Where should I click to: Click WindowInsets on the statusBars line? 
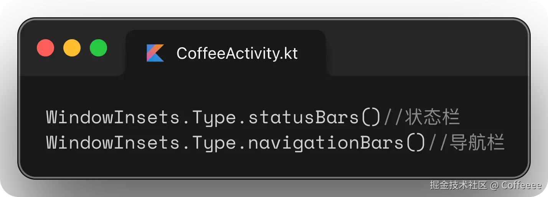[113, 118]
